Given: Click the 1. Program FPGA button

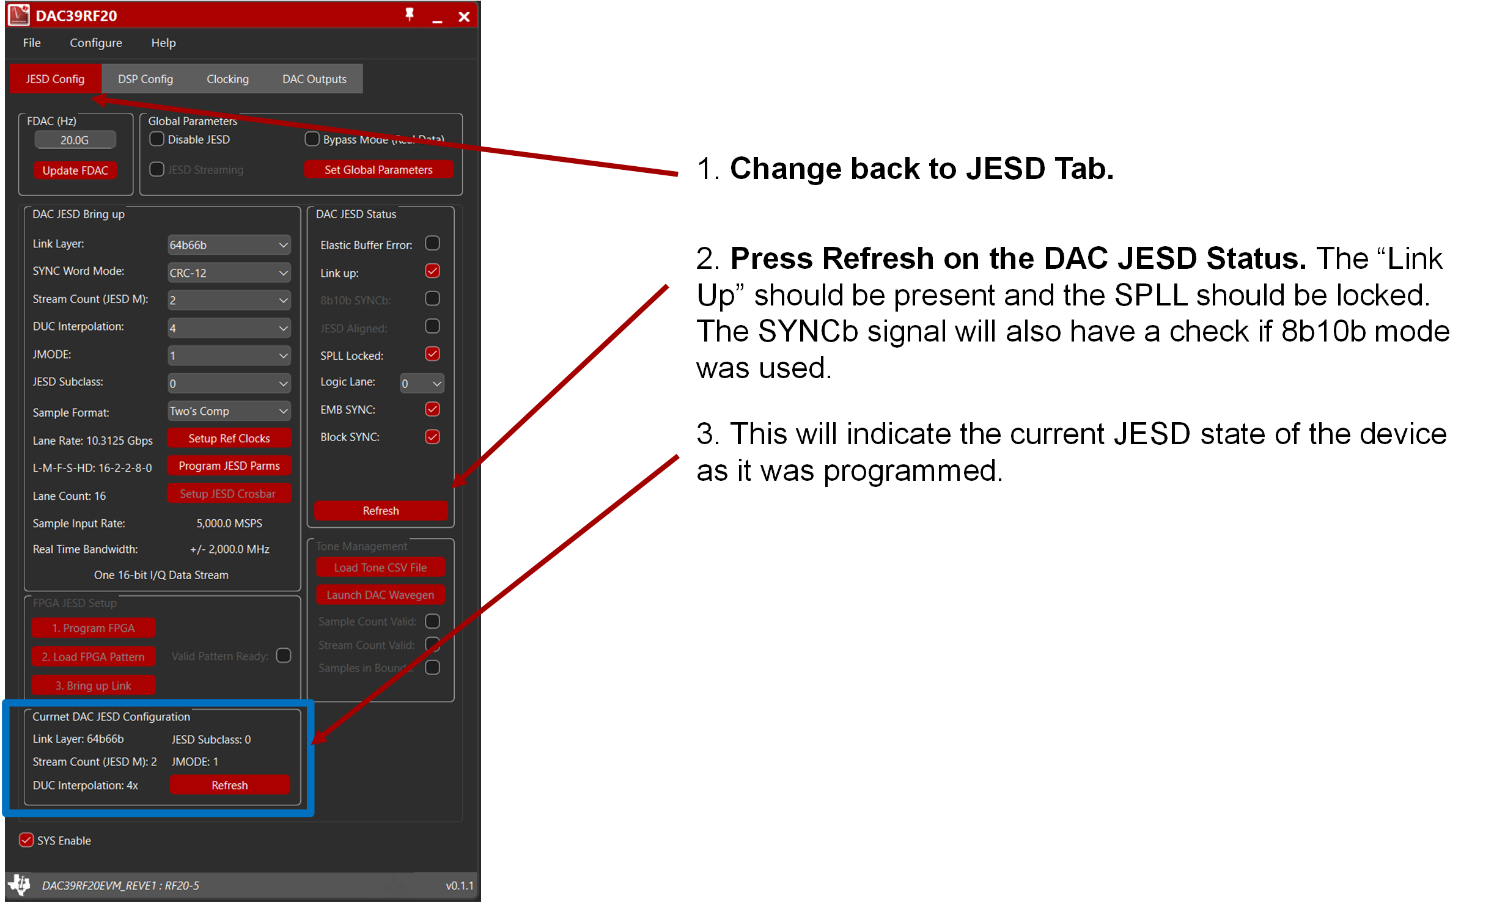Looking at the screenshot, I should (93, 627).
